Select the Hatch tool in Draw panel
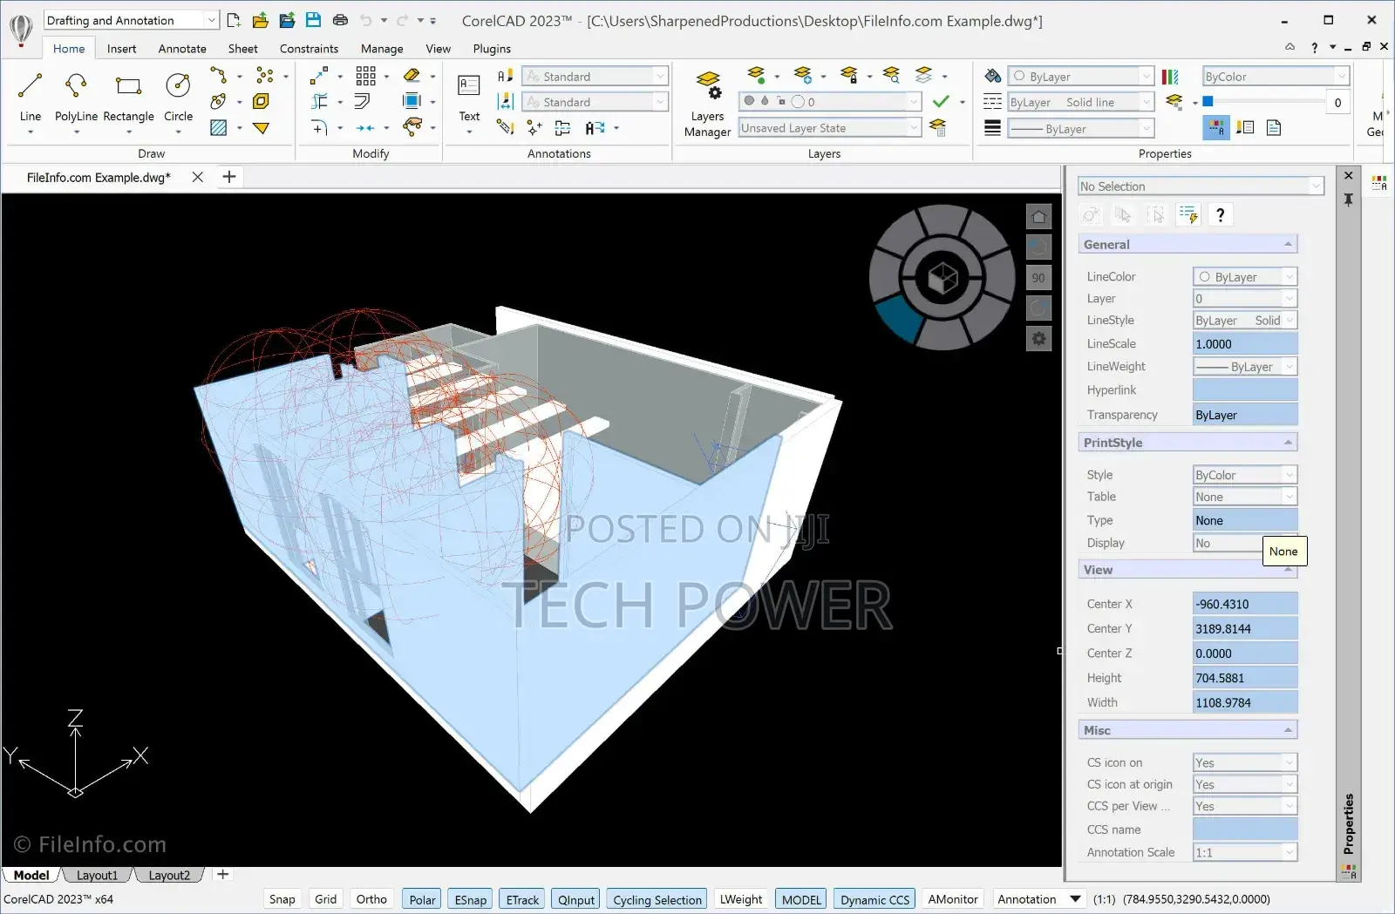 [218, 128]
